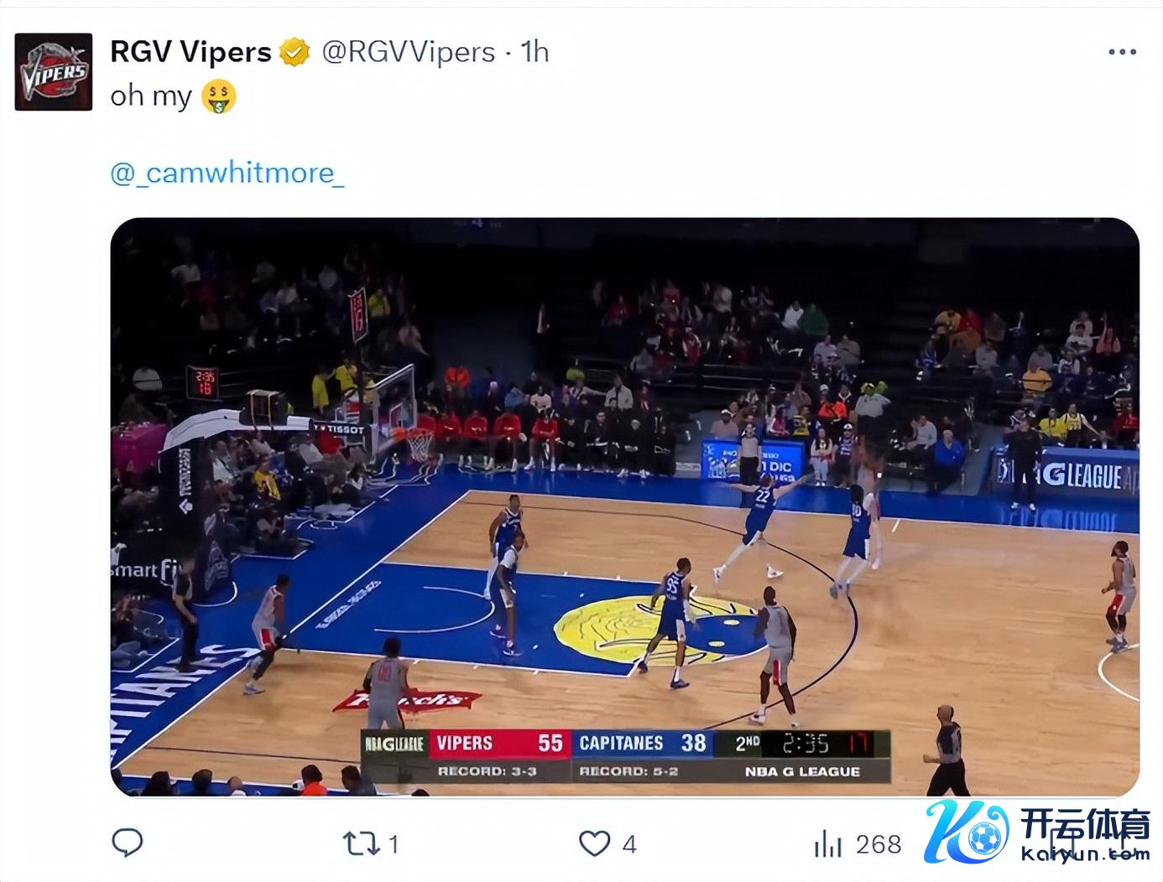Click the reply speech bubble icon
This screenshot has width=1163, height=882.
pos(128,843)
